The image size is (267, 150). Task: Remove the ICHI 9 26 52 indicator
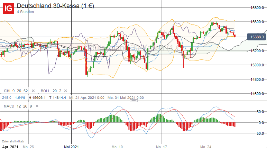(33, 91)
